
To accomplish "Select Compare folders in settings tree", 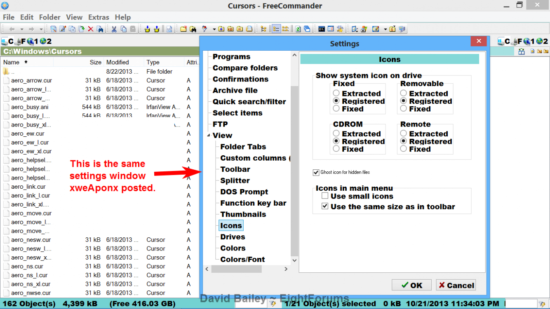I will point(245,68).
